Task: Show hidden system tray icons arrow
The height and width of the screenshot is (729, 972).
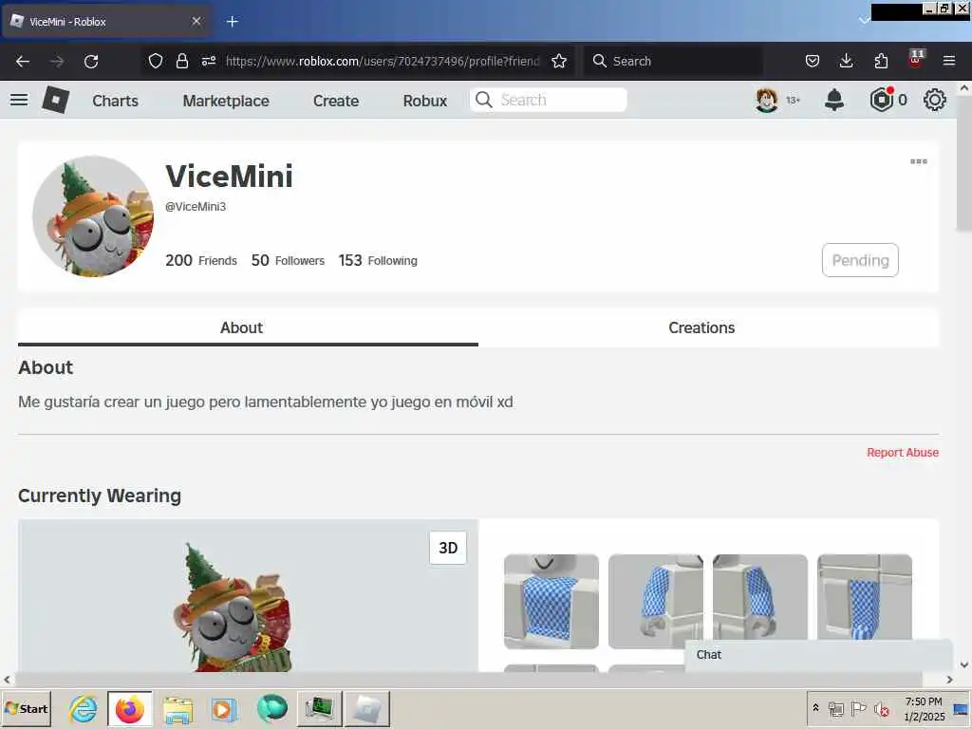Action: point(815,707)
